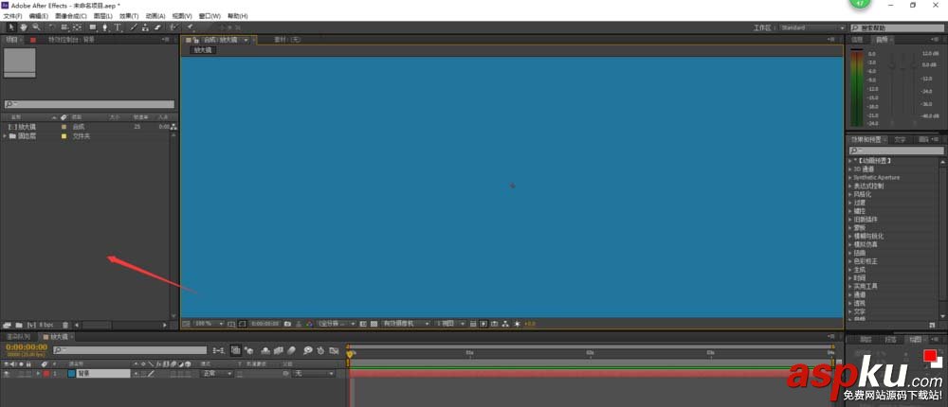Click the composition mini-flowchart icon in timeline
The image size is (948, 407).
point(218,350)
